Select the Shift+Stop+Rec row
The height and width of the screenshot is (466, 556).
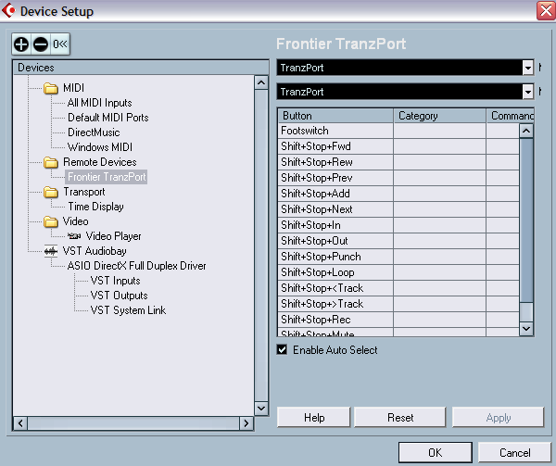[x=398, y=320]
